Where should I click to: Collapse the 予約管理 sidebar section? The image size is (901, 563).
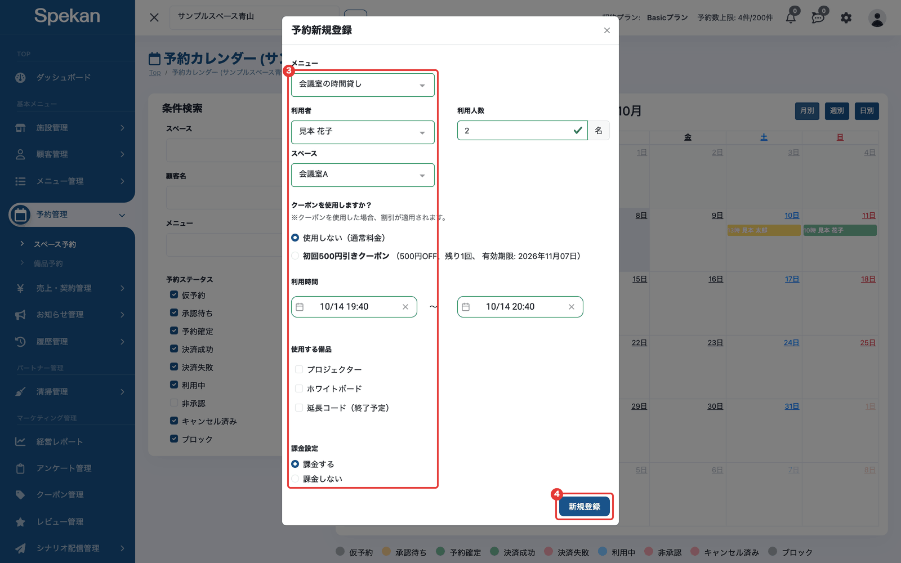(122, 215)
